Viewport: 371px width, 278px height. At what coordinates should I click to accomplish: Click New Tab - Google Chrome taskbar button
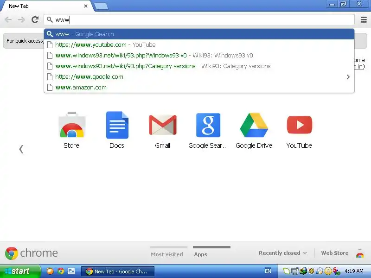click(118, 272)
